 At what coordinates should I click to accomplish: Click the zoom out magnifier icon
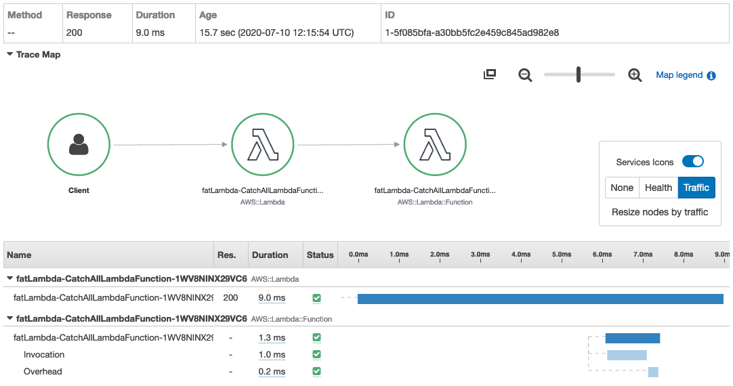[x=525, y=75]
